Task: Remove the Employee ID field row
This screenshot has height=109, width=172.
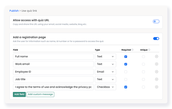Action: pyautogui.click(x=157, y=72)
